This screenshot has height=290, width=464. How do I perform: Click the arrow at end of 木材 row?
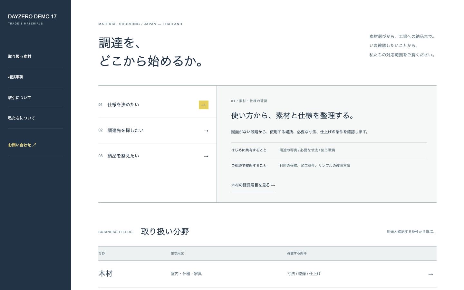[430, 274]
